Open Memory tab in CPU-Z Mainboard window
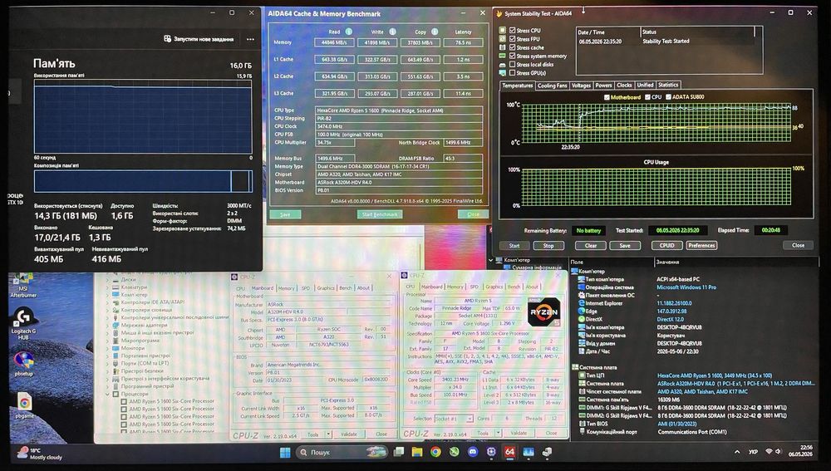This screenshot has width=831, height=471. 286,288
